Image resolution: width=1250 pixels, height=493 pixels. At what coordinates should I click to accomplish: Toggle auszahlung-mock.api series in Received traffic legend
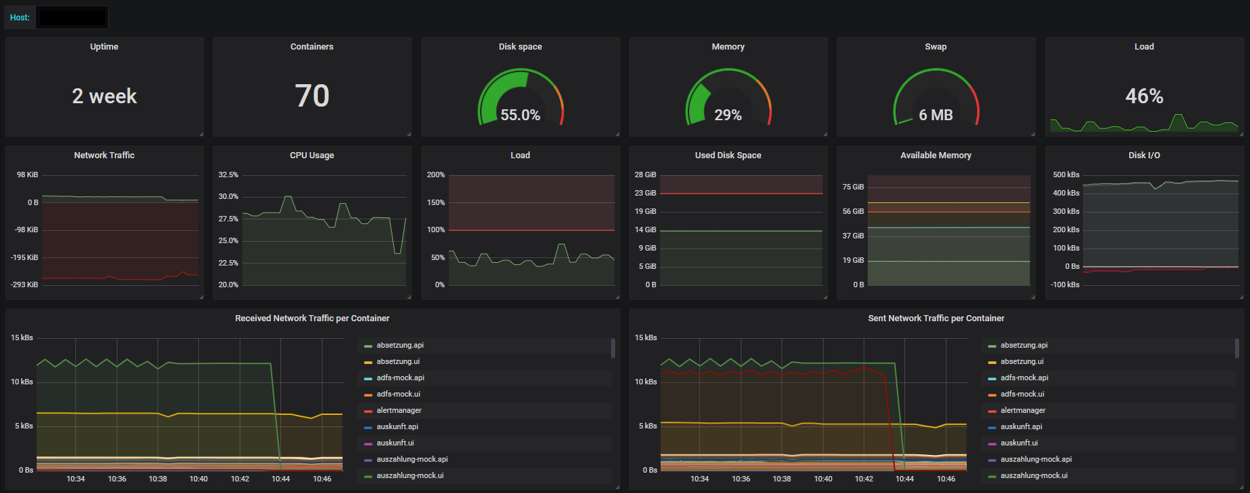[412, 460]
